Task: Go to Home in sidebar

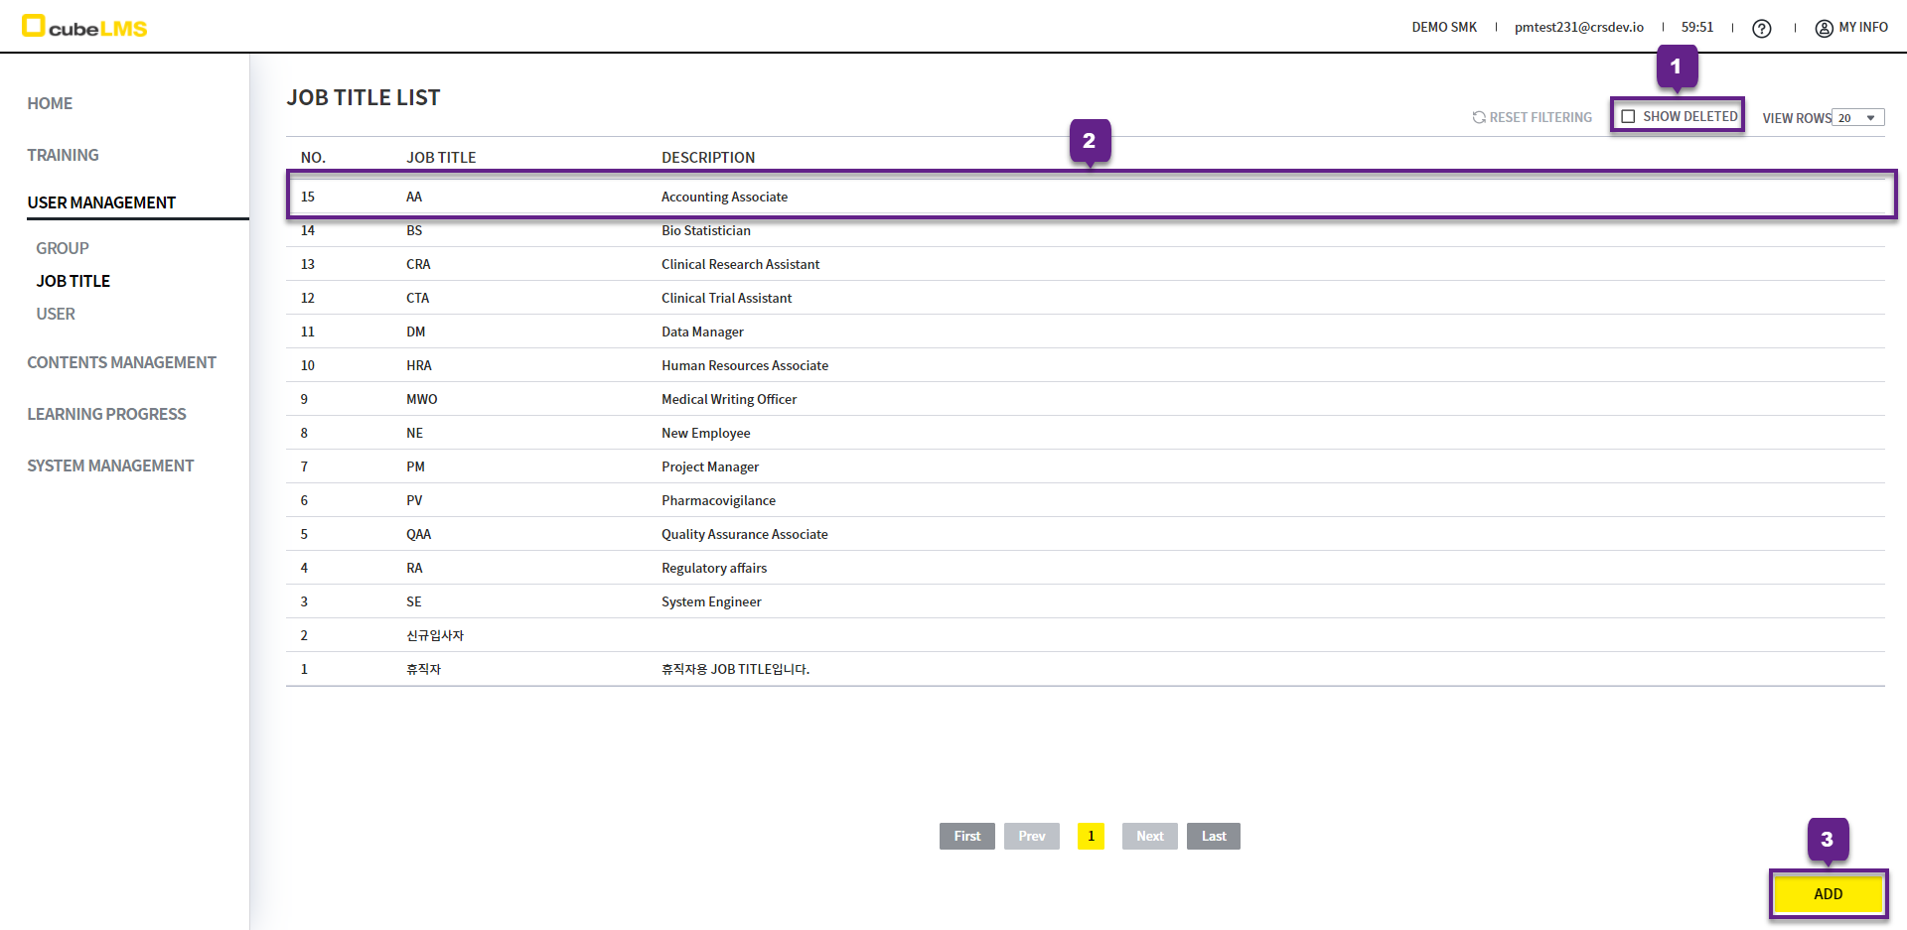Action: coord(50,103)
